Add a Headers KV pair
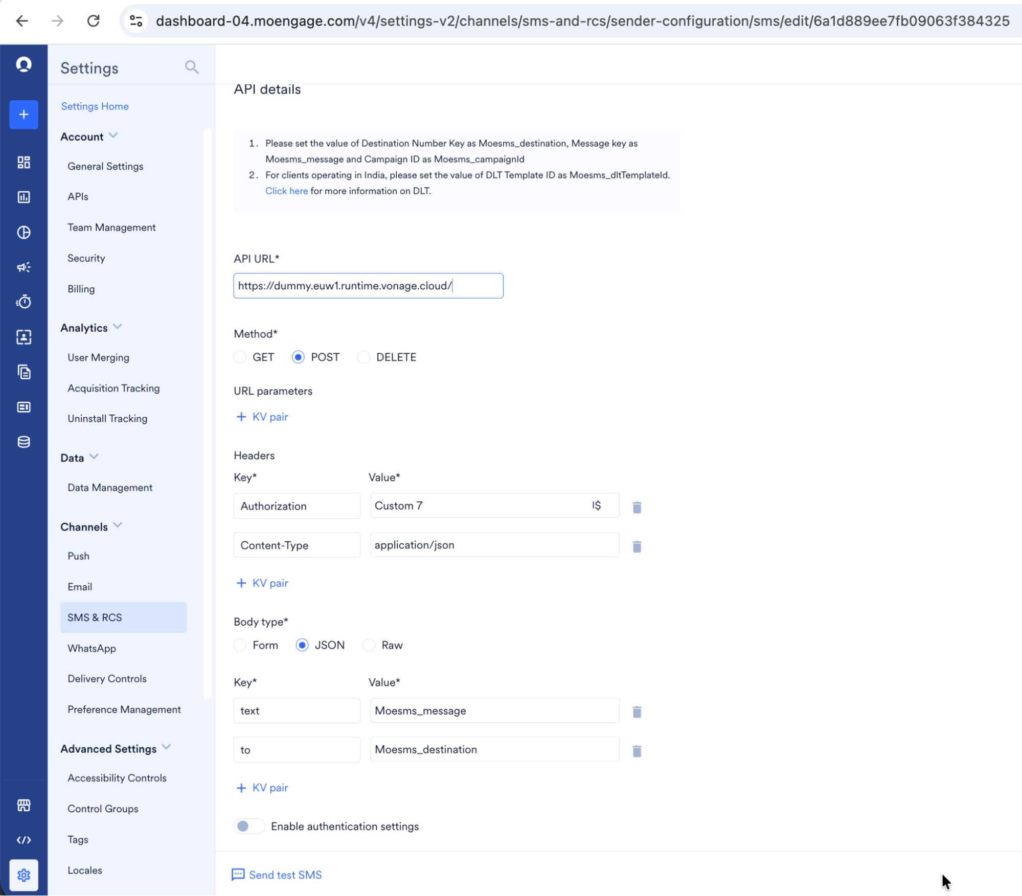Screen dimensions: 1022x896 (262, 583)
